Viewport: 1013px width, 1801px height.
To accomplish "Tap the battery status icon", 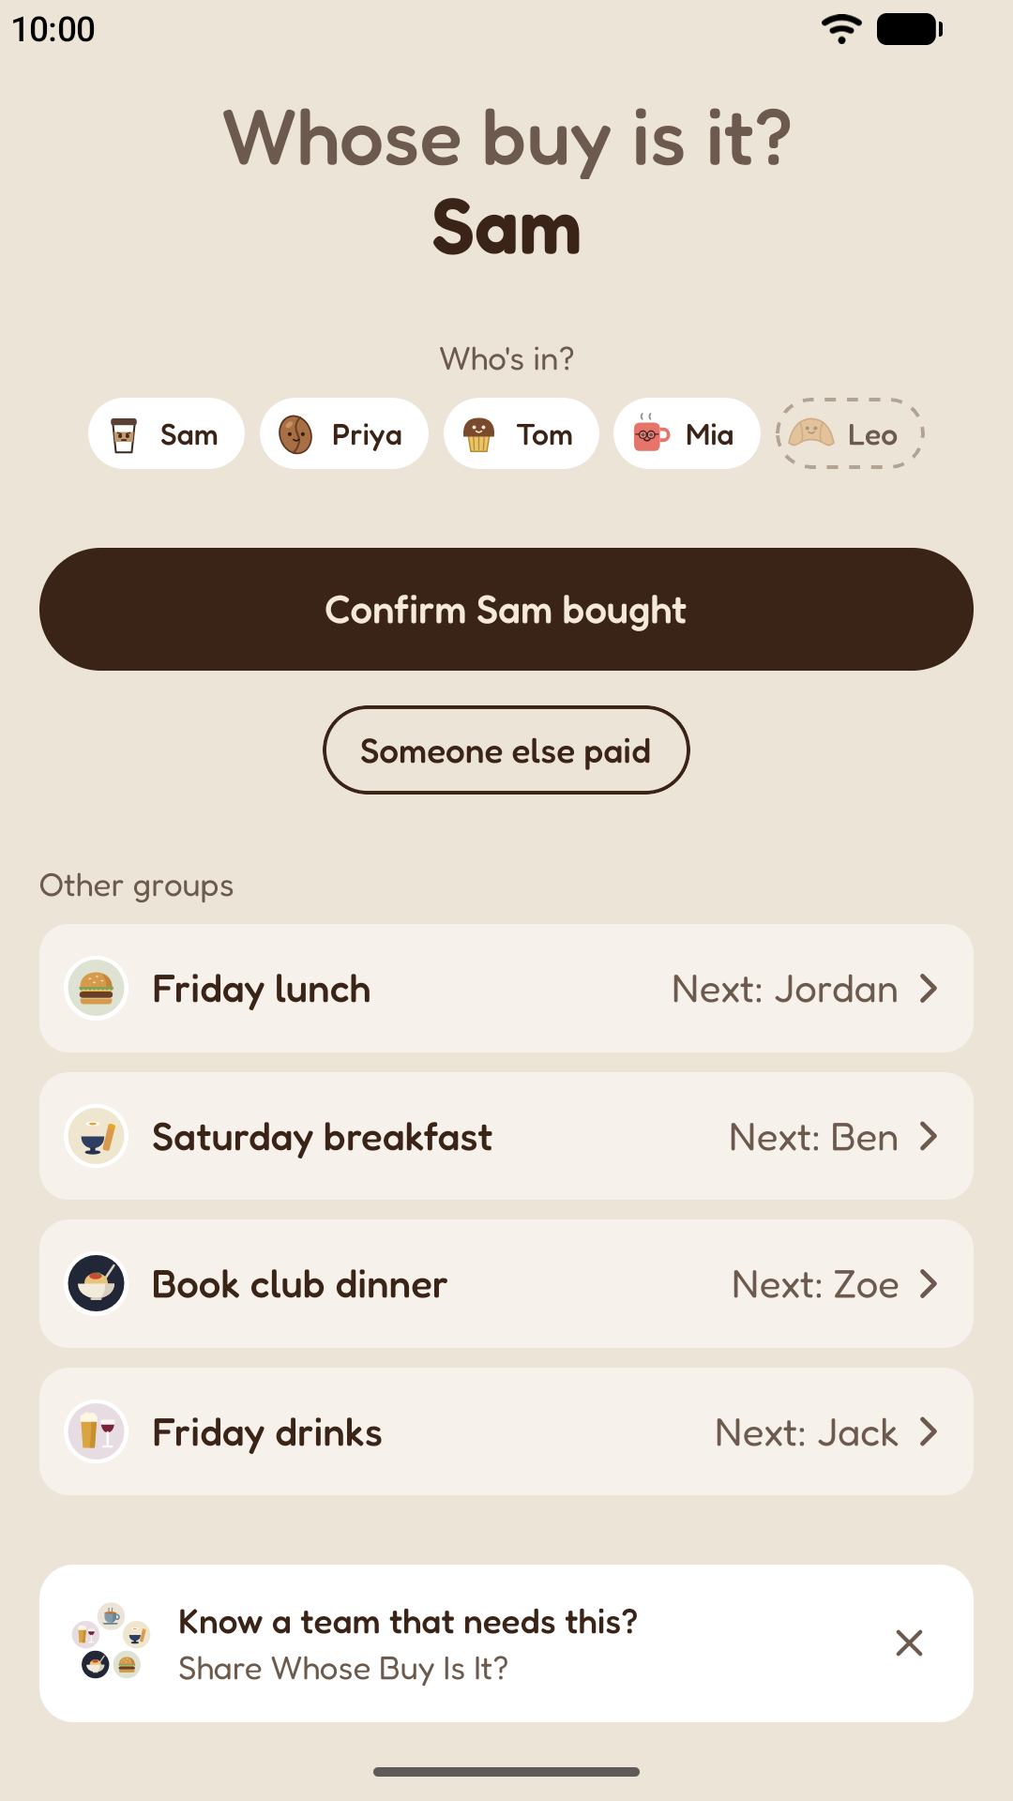I will click(910, 29).
